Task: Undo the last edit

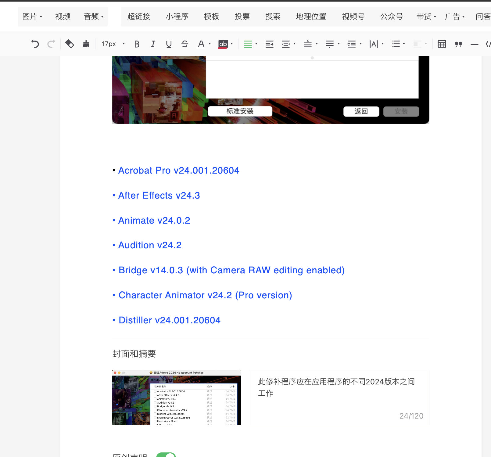Action: tap(35, 44)
